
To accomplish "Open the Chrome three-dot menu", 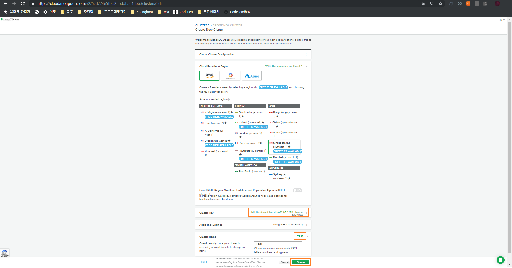I will pyautogui.click(x=506, y=3).
